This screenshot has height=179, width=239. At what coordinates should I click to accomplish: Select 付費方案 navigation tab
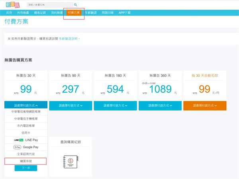coord(74,13)
